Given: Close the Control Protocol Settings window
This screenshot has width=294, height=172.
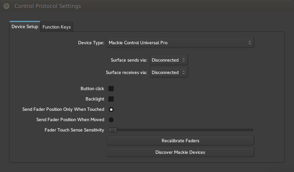Looking at the screenshot, I should point(6,6).
